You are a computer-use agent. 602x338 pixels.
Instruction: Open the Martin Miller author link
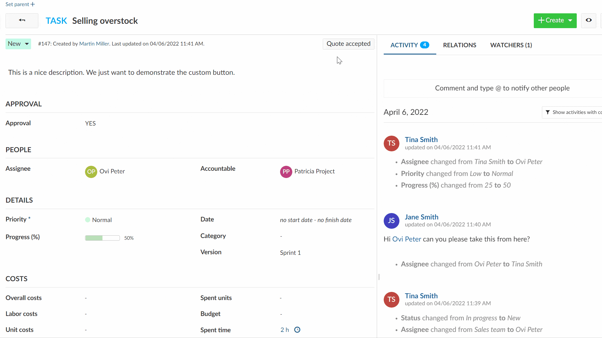click(x=94, y=44)
